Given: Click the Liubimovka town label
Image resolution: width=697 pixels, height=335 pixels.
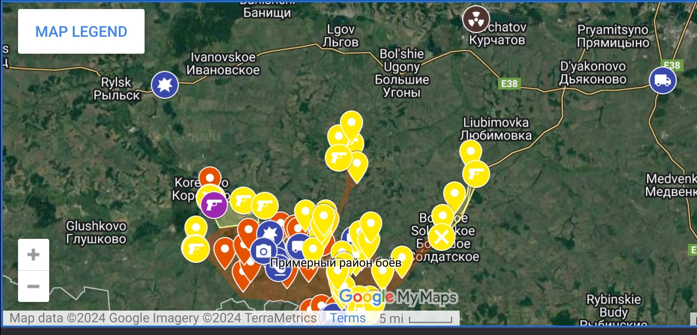Looking at the screenshot, I should click(496, 129).
